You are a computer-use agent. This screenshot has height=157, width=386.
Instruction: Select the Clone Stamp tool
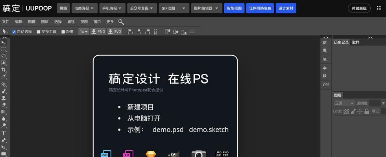point(4,98)
